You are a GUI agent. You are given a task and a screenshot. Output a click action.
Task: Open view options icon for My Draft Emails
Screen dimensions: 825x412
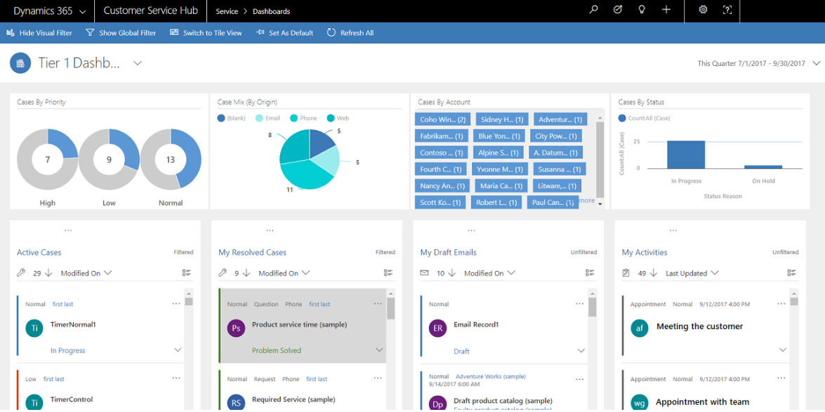pyautogui.click(x=591, y=272)
